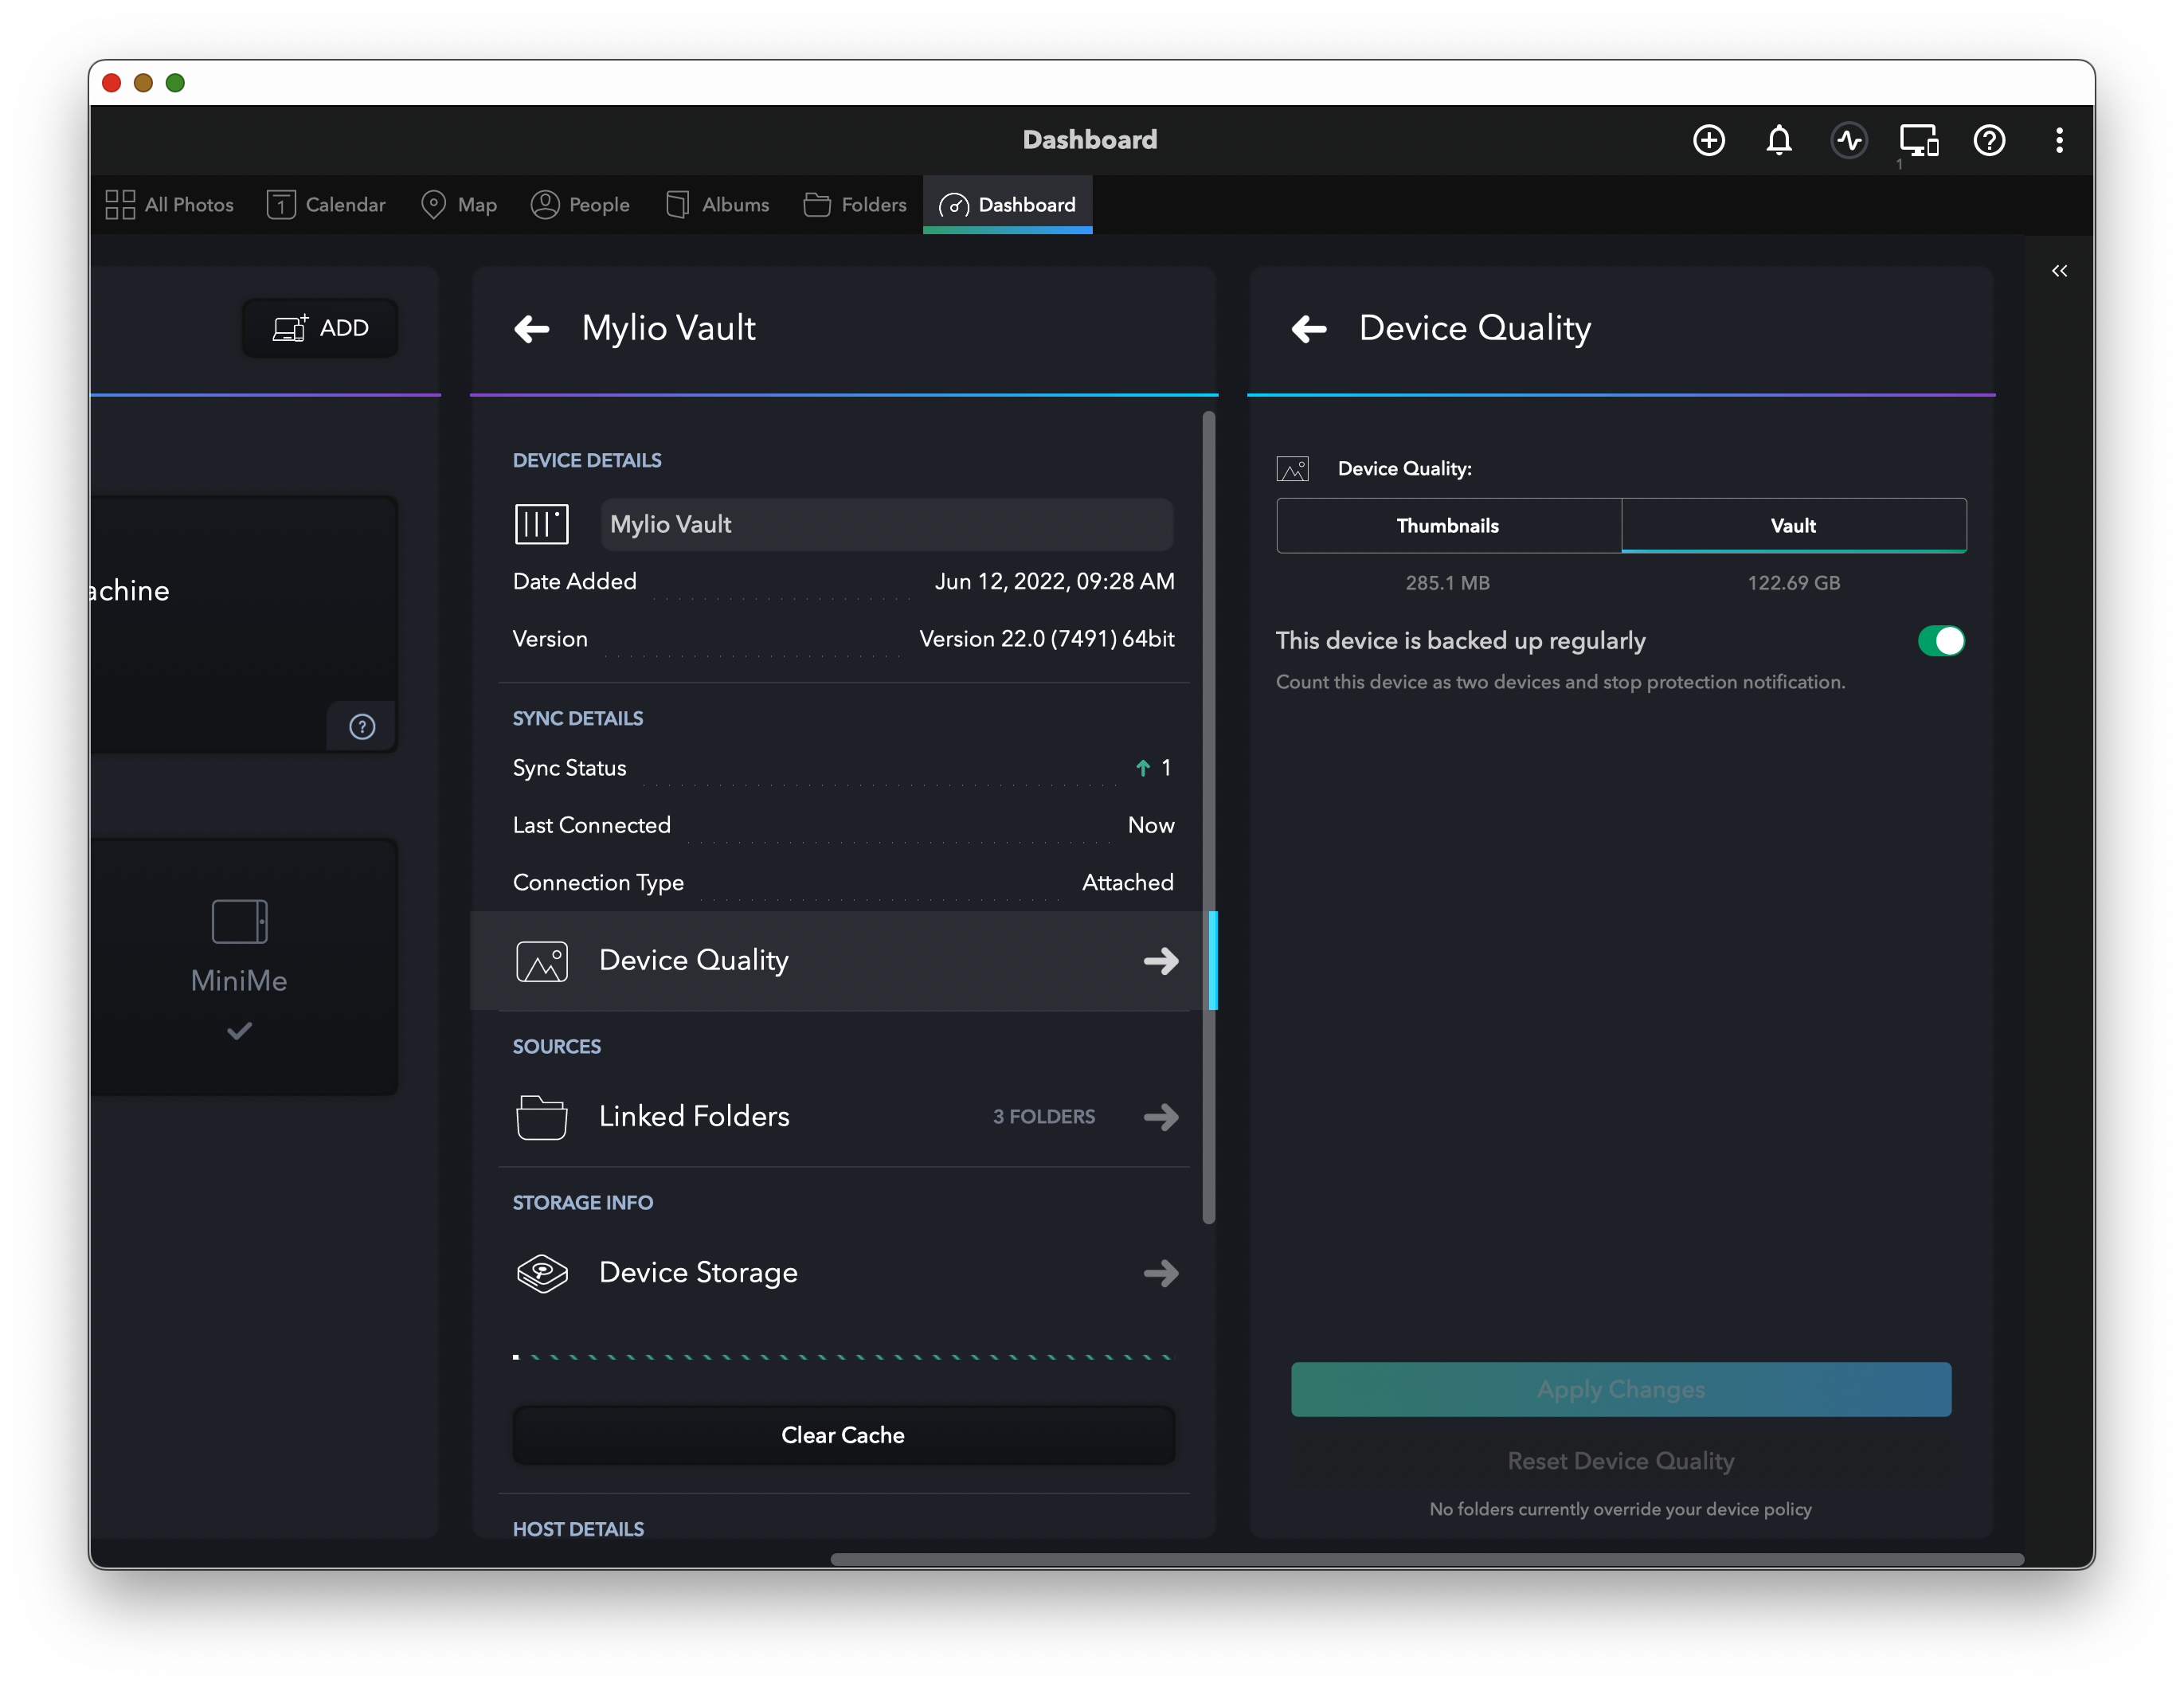The height and width of the screenshot is (1687, 2184).
Task: Open the notifications bell
Action: pos(1778,140)
